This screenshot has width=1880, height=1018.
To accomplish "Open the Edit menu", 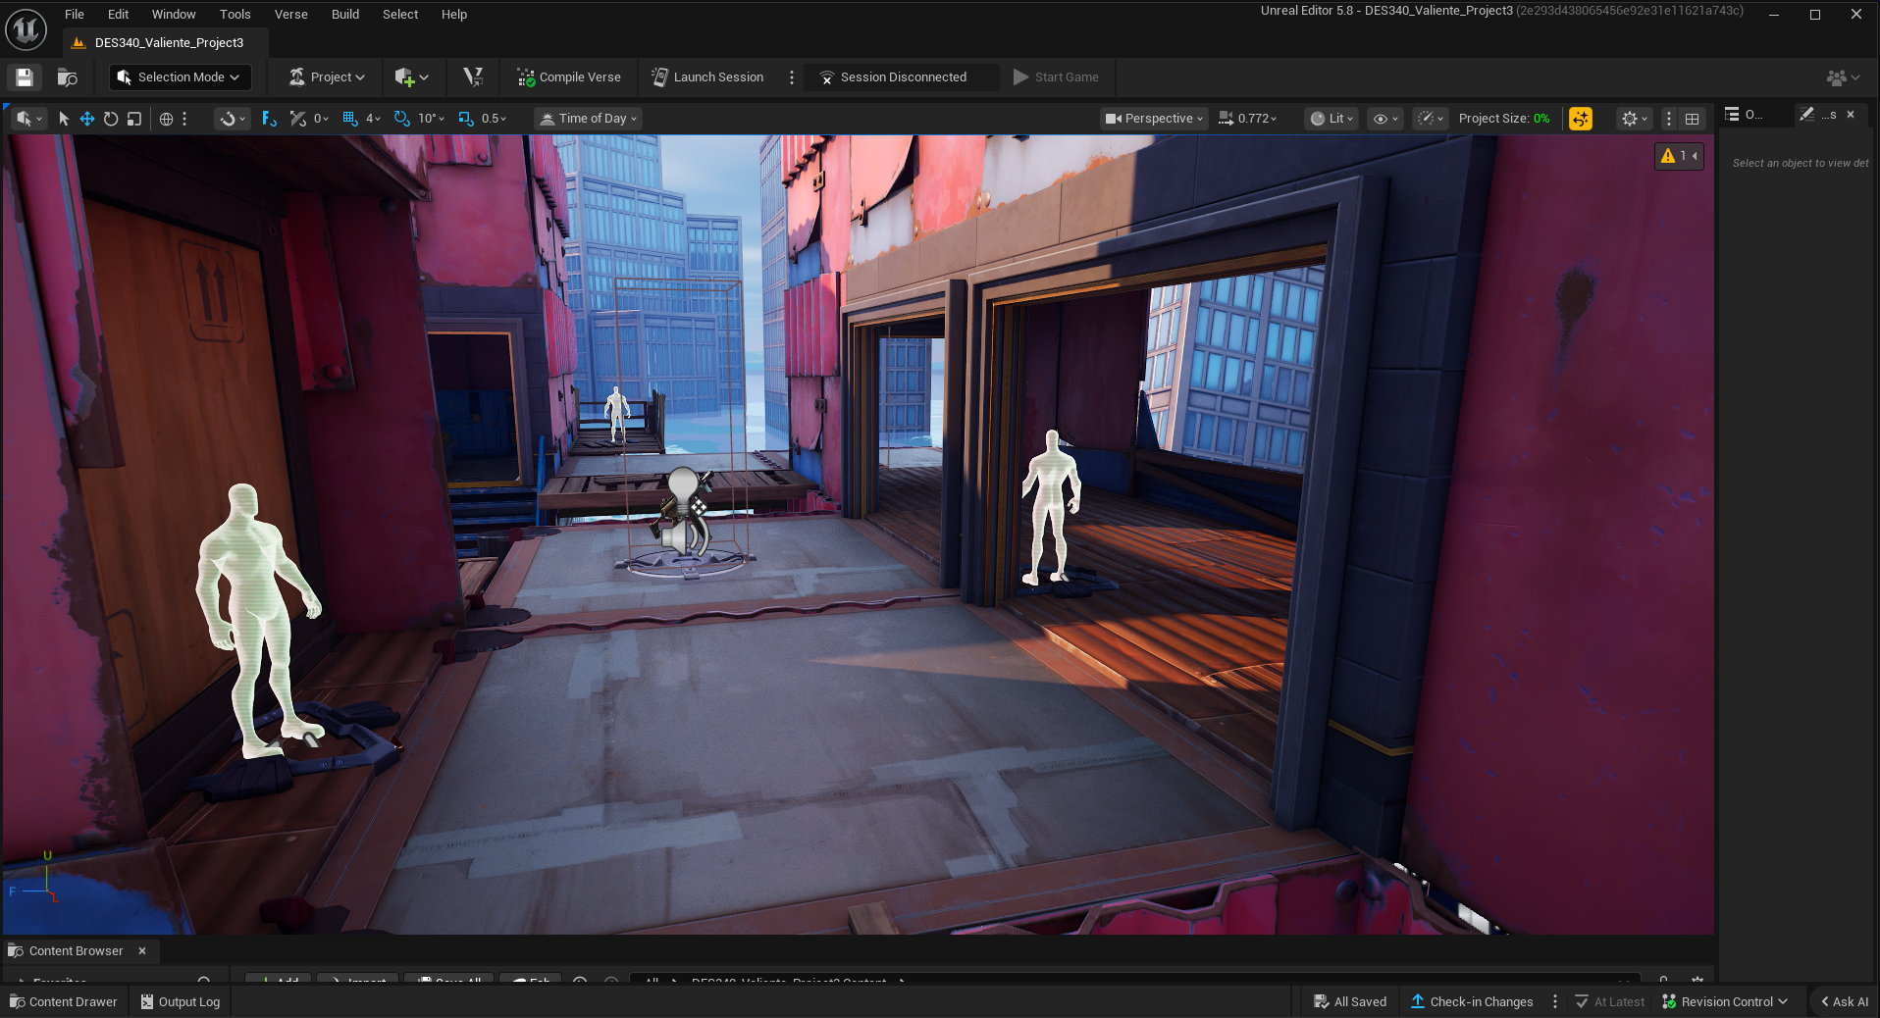I will point(118,15).
